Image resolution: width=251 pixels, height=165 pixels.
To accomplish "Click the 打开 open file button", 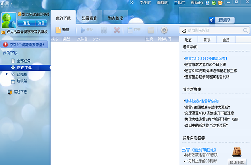I will [x=134, y=30].
